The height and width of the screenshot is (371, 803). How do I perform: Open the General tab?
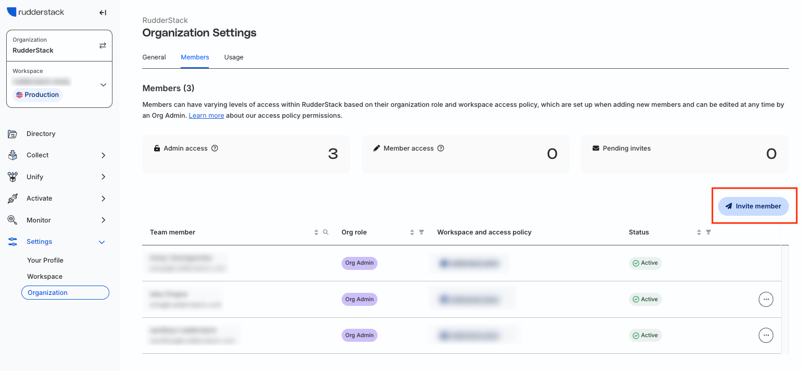(x=154, y=57)
